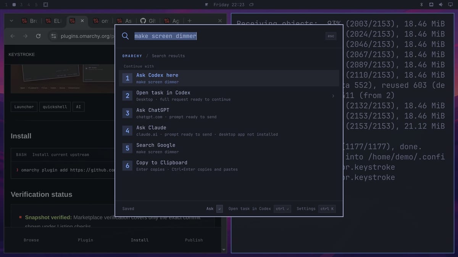Choose the Search Google result
458x257 pixels.
[229, 148]
